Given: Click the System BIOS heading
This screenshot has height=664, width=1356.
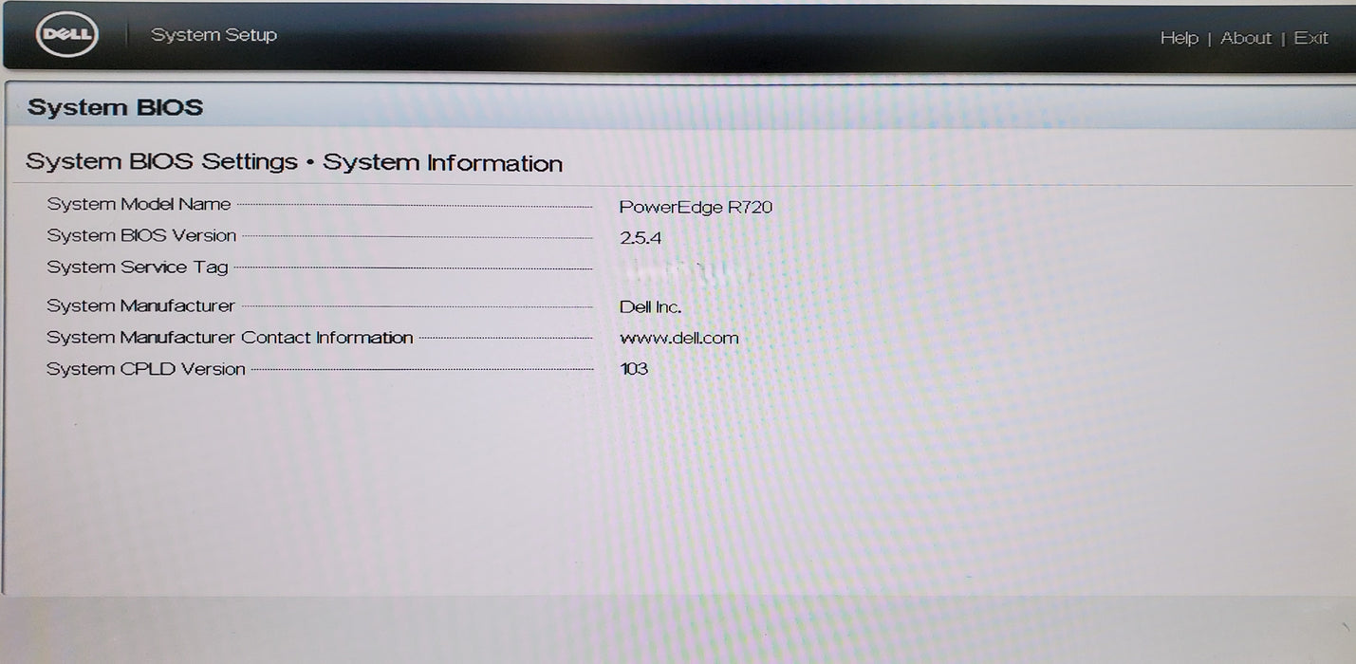Looking at the screenshot, I should pyautogui.click(x=115, y=107).
